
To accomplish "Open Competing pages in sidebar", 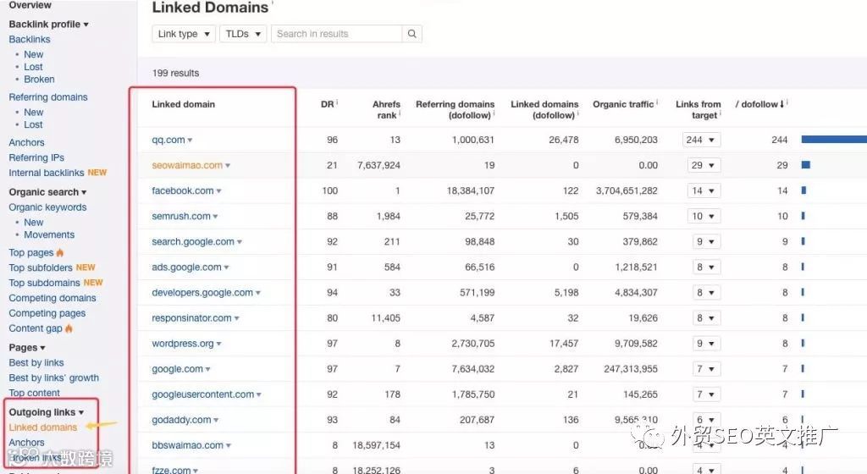I will click(47, 312).
